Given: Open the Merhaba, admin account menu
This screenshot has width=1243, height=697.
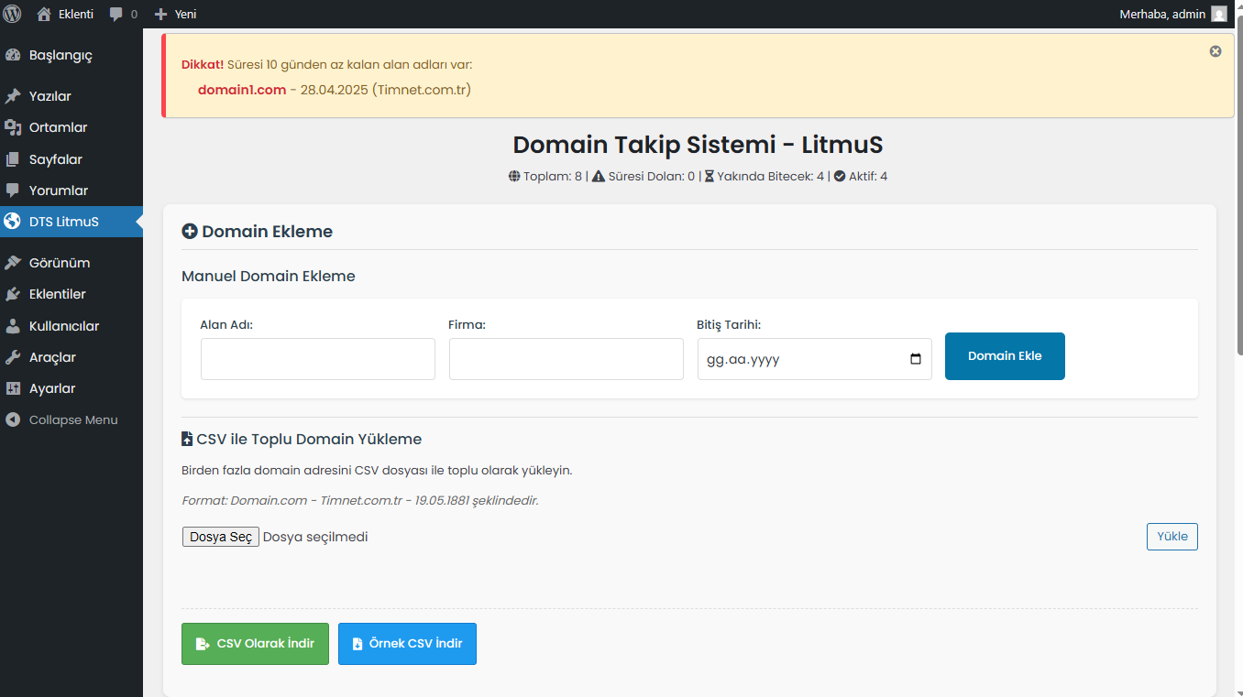Looking at the screenshot, I should 1172,14.
